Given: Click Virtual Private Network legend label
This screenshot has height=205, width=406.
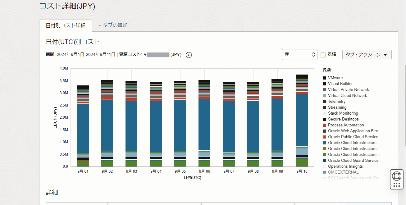Looking at the screenshot, I should click(x=348, y=90).
